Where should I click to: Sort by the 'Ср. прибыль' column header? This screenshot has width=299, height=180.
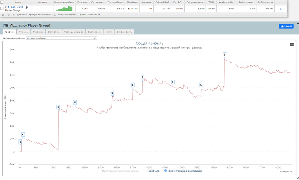(115, 2)
